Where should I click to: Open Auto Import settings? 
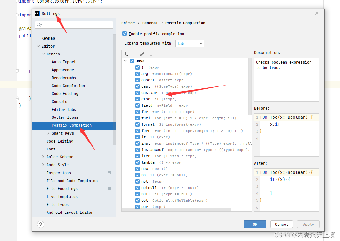pyautogui.click(x=64, y=62)
